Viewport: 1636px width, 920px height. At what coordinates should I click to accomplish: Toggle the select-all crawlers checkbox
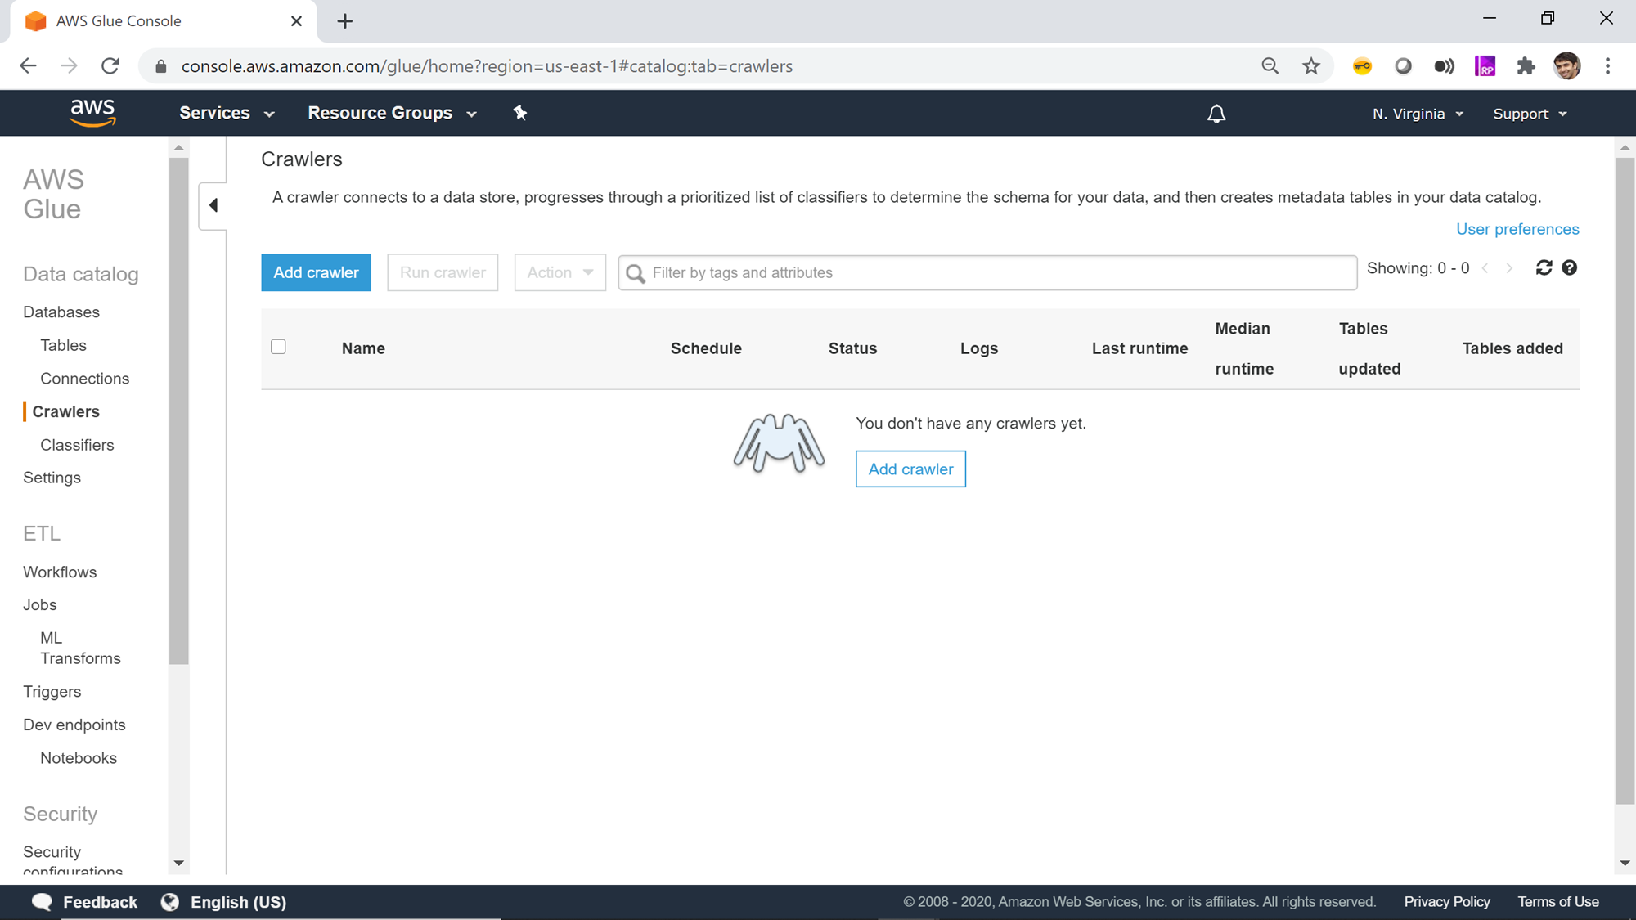point(278,347)
